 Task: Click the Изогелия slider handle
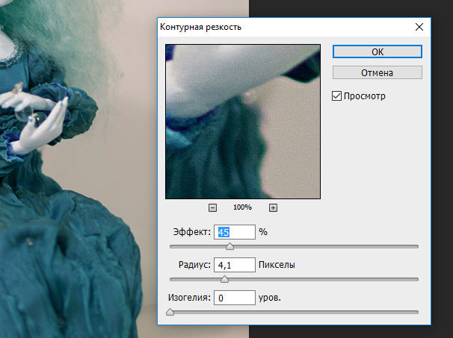(170, 312)
